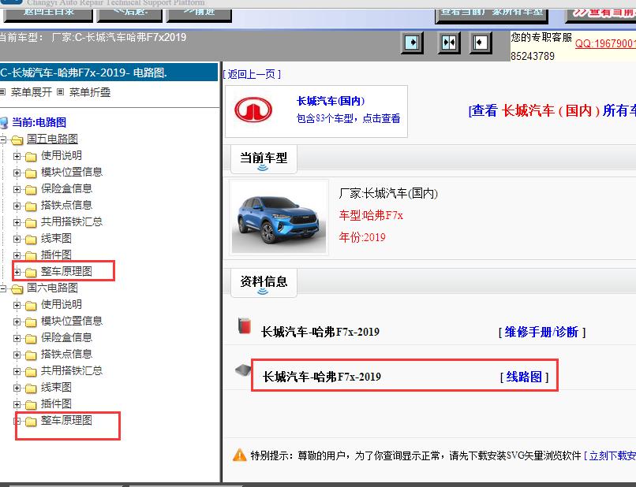Click the gray book icon beside 线路图
This screenshot has width=636, height=487.
click(x=243, y=370)
